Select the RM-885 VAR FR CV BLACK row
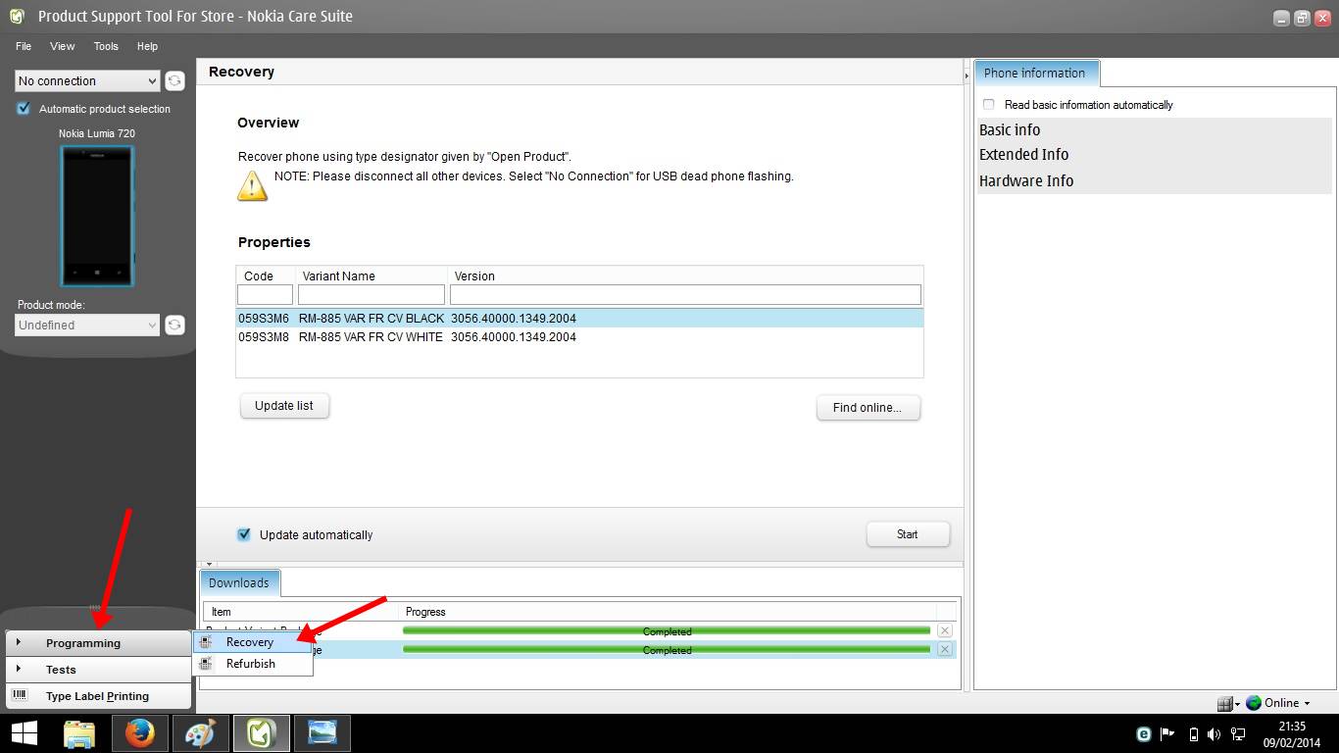 (579, 319)
